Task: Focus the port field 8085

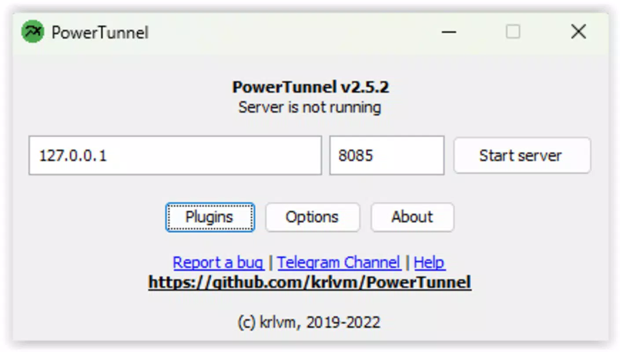Action: click(x=387, y=155)
